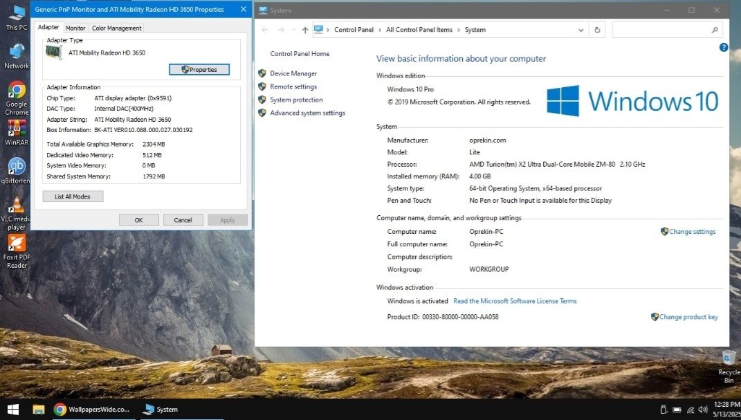Click the Manufacturer value oprekin.com
741x420 pixels.
pyautogui.click(x=487, y=140)
